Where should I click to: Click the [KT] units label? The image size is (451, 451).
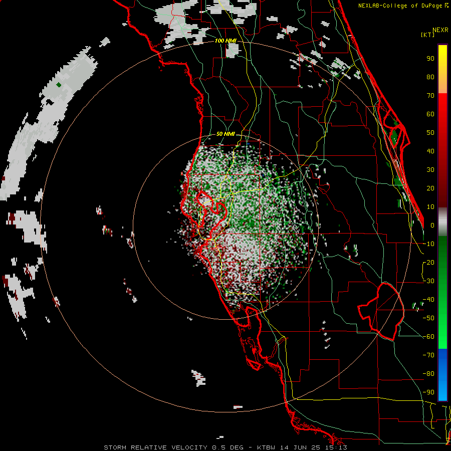pos(428,35)
